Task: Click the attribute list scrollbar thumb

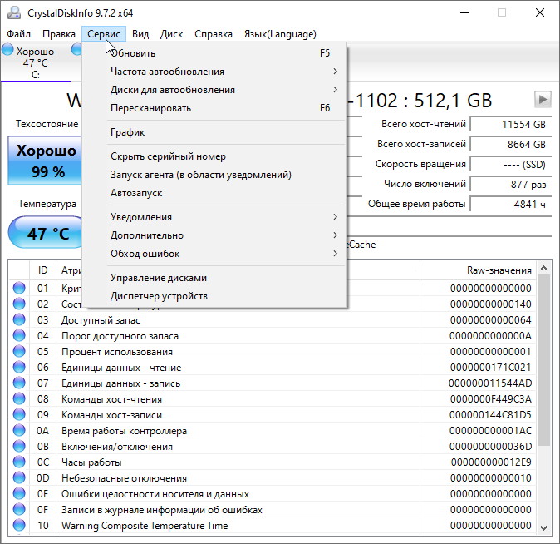Action: point(543,360)
